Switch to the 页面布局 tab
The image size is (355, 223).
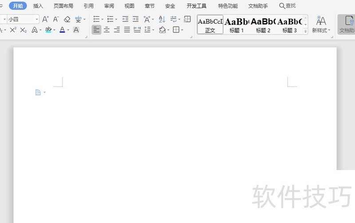pos(63,6)
